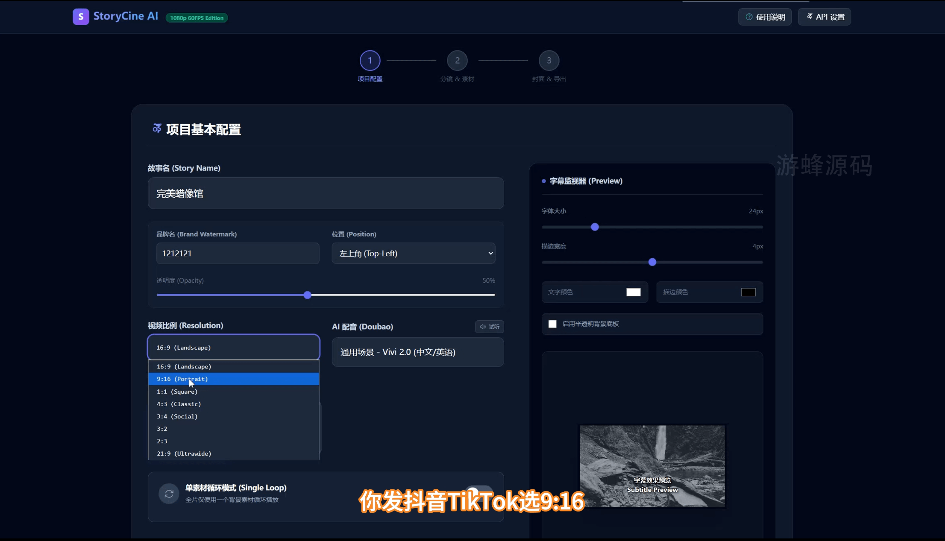
Task: Select 21:9 (Ultrawide) option
Action: pyautogui.click(x=234, y=453)
